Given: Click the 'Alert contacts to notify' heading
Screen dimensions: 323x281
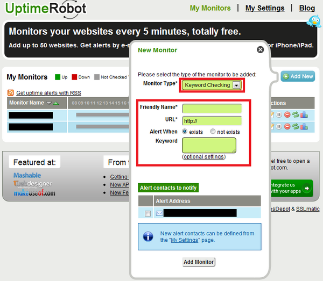Looking at the screenshot, I should [x=168, y=188].
